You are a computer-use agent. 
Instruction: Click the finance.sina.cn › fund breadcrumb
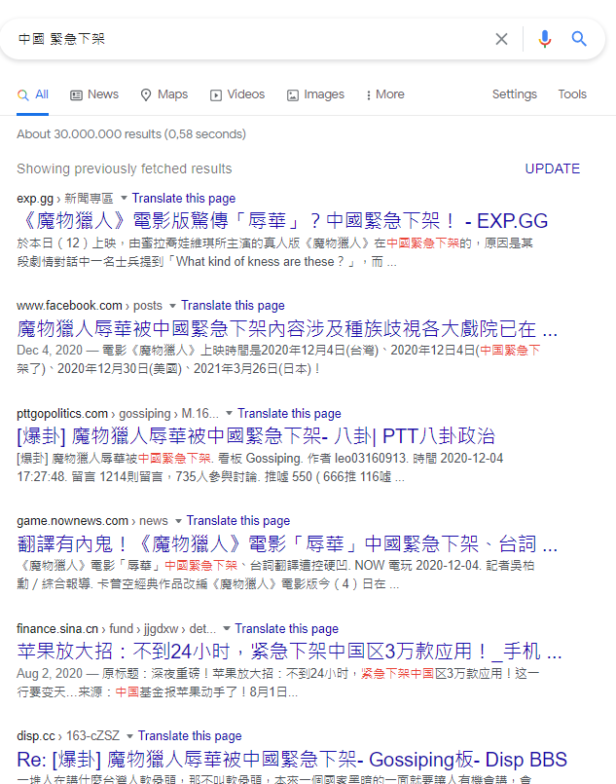117,628
